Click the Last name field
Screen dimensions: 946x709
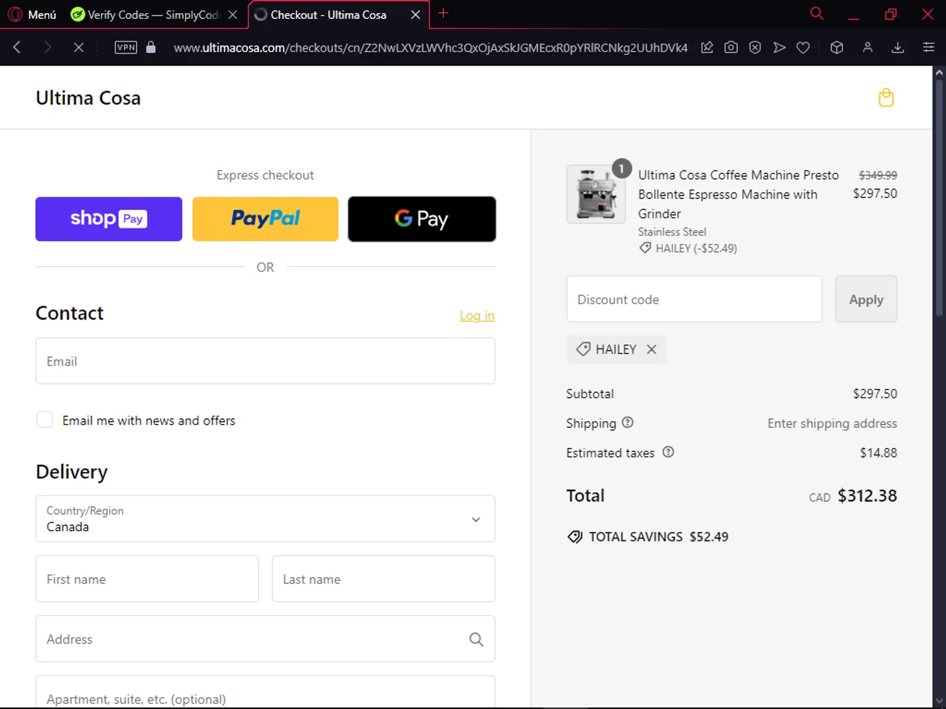[x=383, y=579]
